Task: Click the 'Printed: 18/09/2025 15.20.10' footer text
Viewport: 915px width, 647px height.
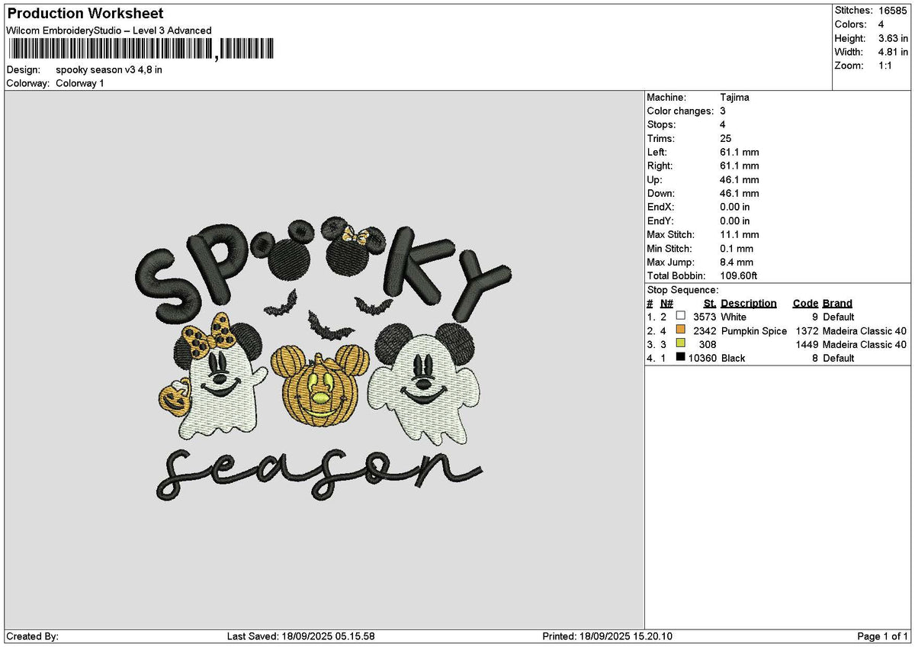Action: point(608,636)
